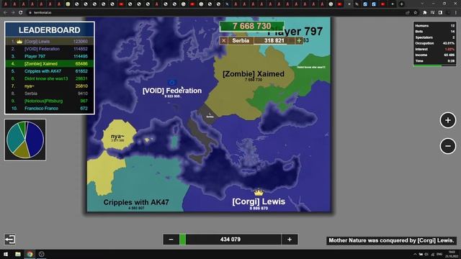Select [Corgi] Lewis row in leaderboard

click(50, 42)
